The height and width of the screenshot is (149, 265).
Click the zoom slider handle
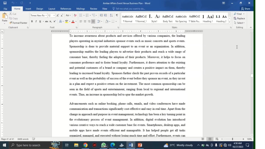[x=233, y=139]
